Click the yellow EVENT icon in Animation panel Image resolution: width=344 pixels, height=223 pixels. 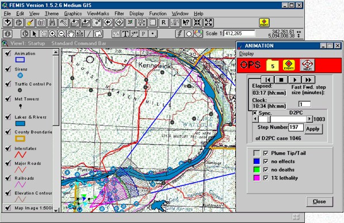pos(289,66)
